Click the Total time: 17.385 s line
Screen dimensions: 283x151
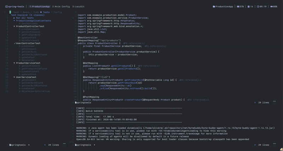pos(95,117)
